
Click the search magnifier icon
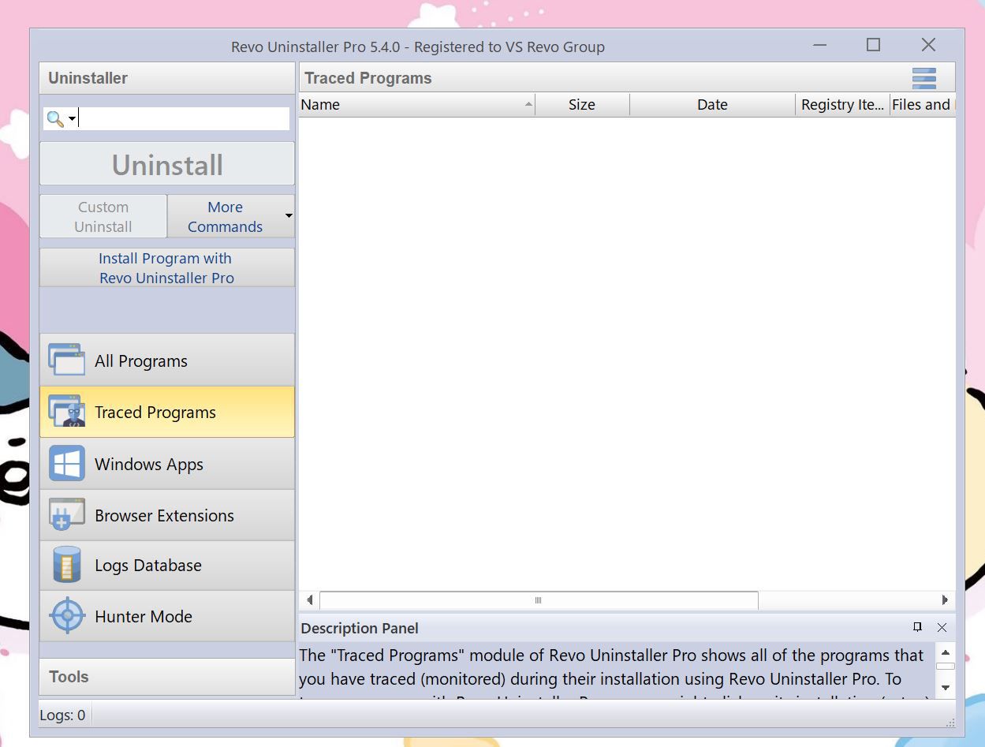coord(55,119)
